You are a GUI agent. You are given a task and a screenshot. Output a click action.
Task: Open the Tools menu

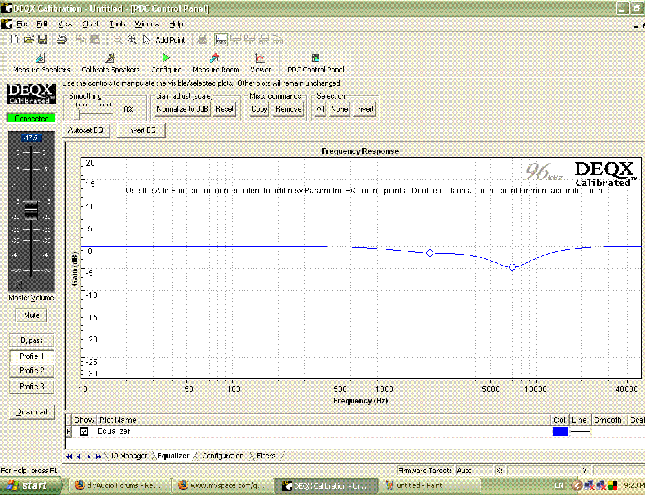(117, 24)
